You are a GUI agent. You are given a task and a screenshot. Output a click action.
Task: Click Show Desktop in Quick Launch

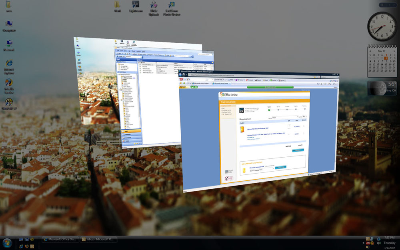[21, 239]
